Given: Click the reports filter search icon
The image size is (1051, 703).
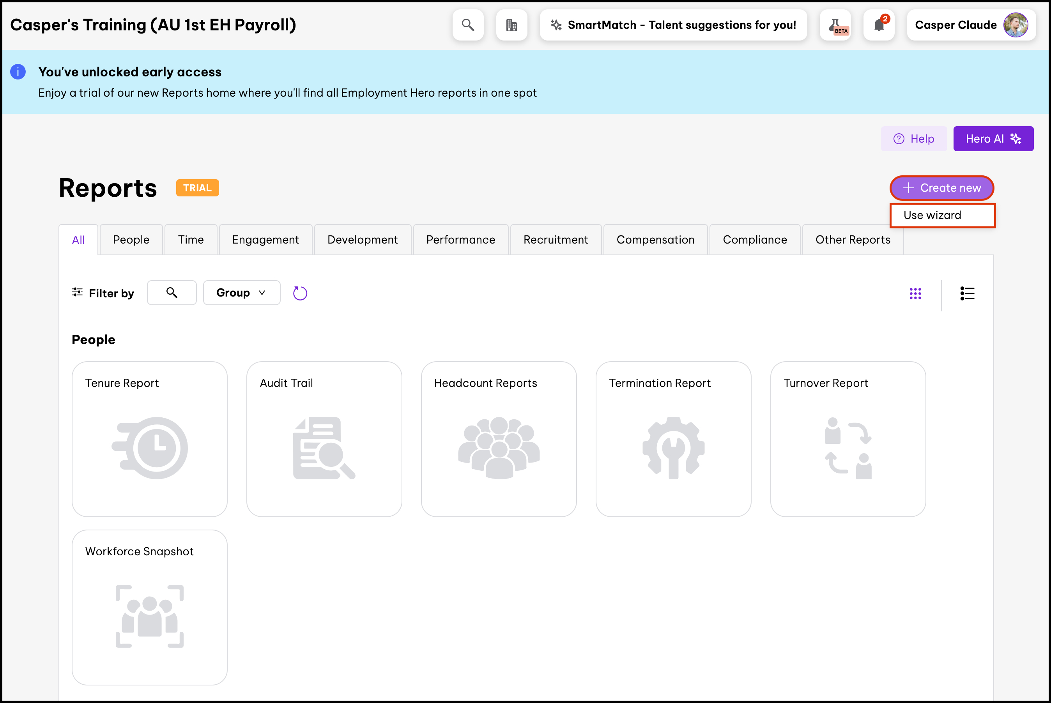Looking at the screenshot, I should (x=172, y=293).
